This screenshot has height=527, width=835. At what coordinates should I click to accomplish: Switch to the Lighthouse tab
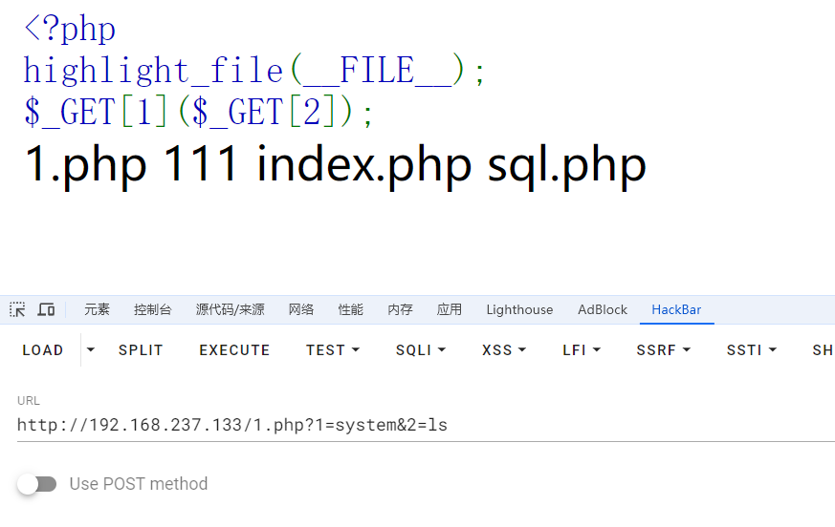[519, 309]
